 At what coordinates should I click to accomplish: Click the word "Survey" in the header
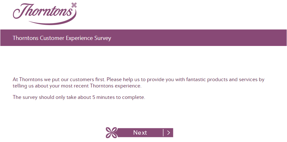[103, 38]
